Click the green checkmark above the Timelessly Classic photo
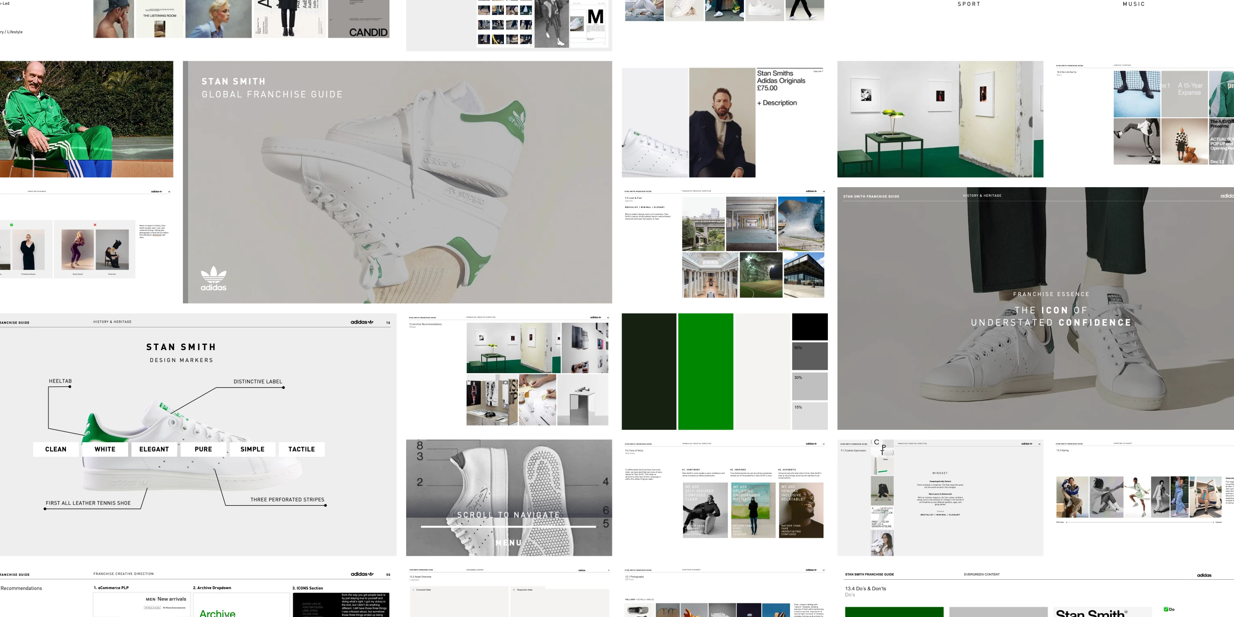Screen dimensions: 1234x617 (x=12, y=225)
